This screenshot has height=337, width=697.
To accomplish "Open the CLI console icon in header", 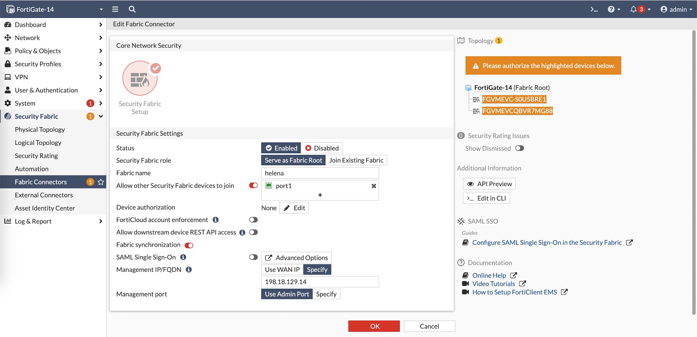I will click(x=594, y=9).
